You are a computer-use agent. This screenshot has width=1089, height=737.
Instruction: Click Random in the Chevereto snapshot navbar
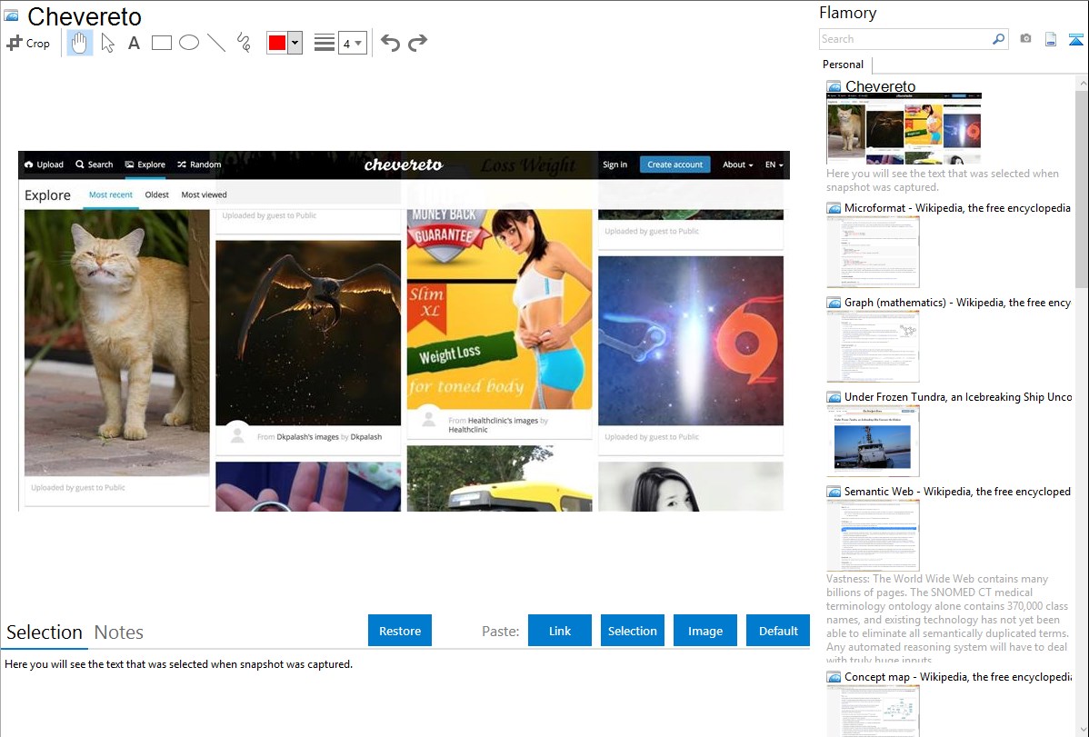(199, 164)
